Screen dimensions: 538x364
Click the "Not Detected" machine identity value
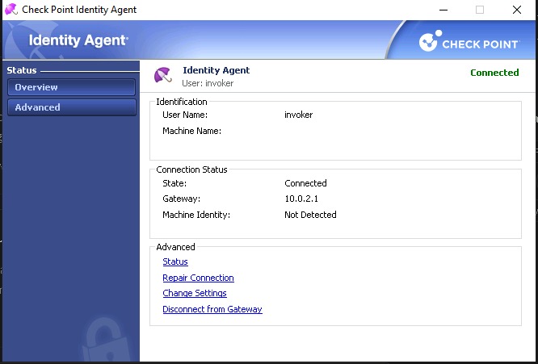click(x=310, y=215)
